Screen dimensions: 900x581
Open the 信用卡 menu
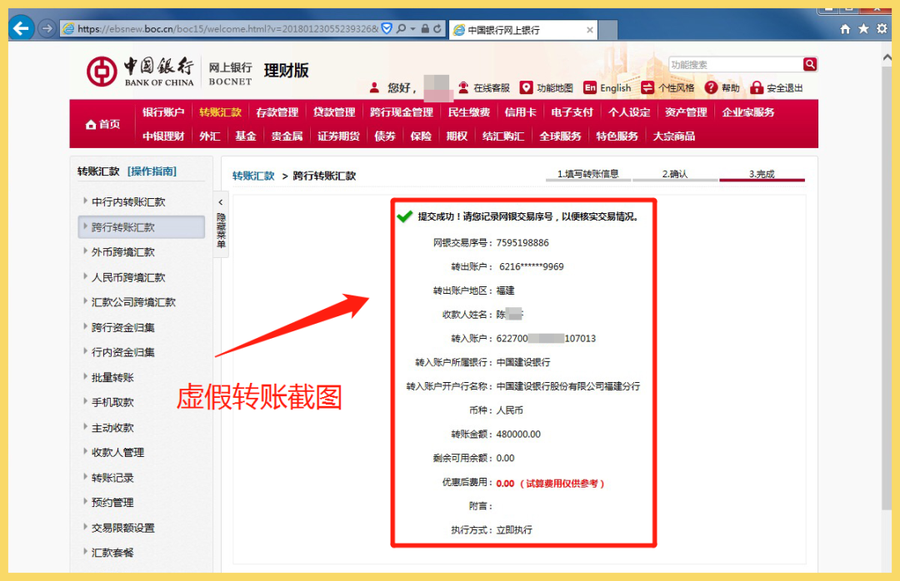[520, 112]
